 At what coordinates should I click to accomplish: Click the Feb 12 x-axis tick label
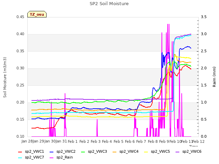198,141
